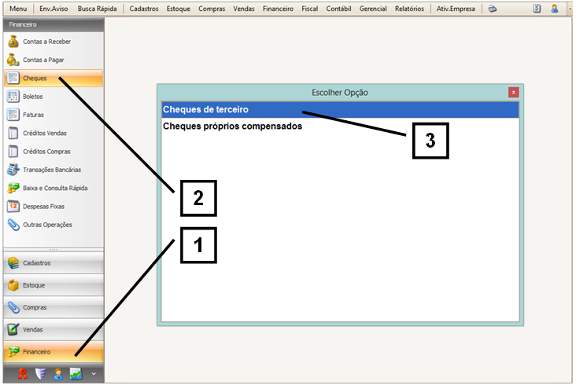Screen dimensions: 576x385
Task: Expand the sidebar bottom bar chevron
Action: (x=94, y=373)
